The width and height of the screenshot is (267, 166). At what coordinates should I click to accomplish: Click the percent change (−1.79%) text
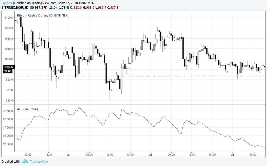coord(62,8)
